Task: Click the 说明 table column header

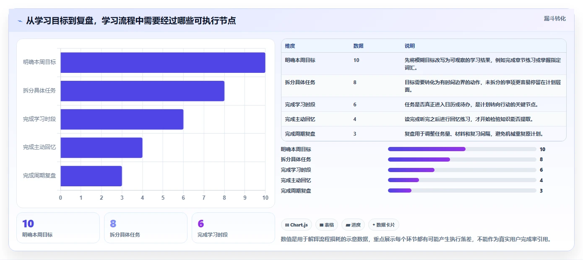Action: [x=409, y=46]
